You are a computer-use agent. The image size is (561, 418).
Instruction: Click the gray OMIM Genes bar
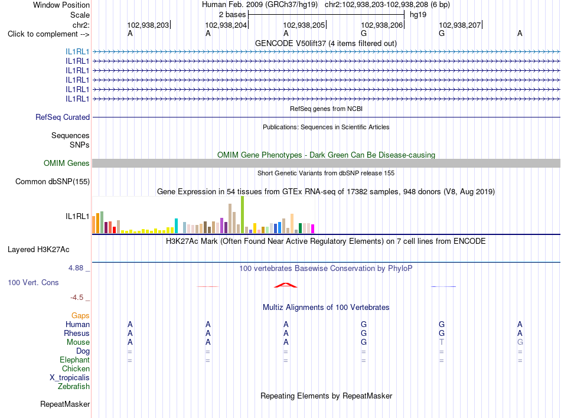tap(327, 164)
